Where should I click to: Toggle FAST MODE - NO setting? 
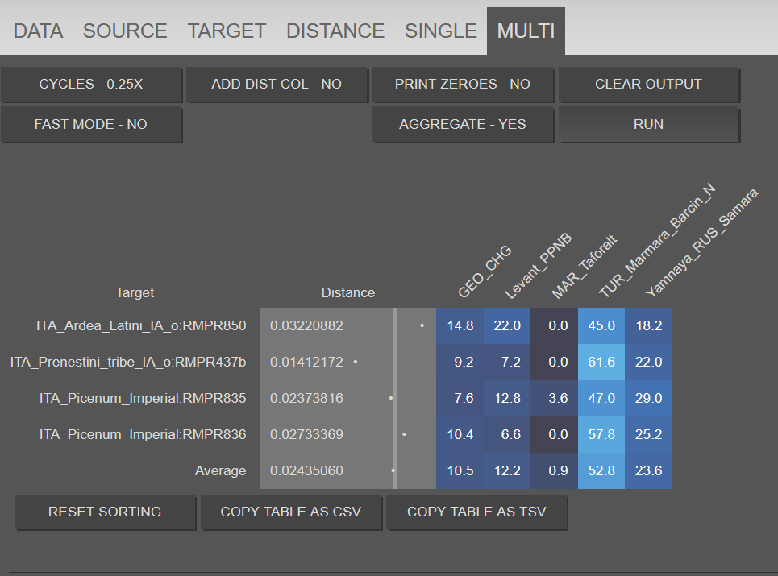pyautogui.click(x=91, y=124)
